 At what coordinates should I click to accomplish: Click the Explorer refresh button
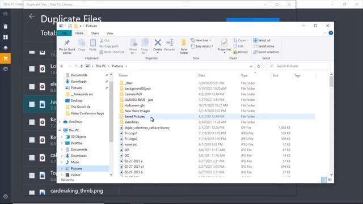coord(259,66)
